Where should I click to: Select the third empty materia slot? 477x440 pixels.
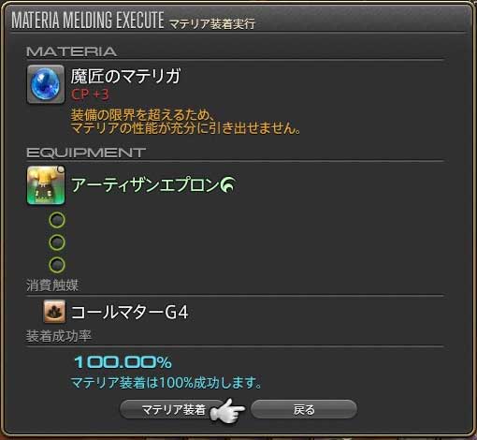tap(57, 265)
